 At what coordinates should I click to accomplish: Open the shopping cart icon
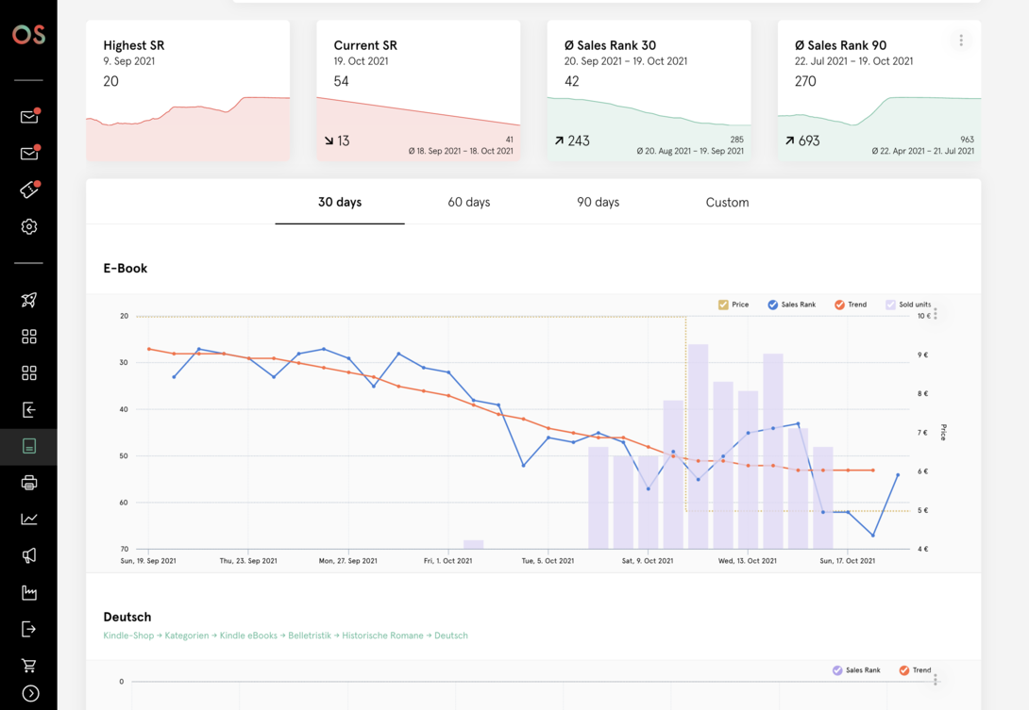29,666
